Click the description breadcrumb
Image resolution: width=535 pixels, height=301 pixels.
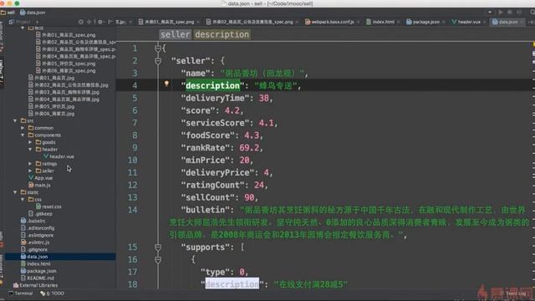point(222,34)
